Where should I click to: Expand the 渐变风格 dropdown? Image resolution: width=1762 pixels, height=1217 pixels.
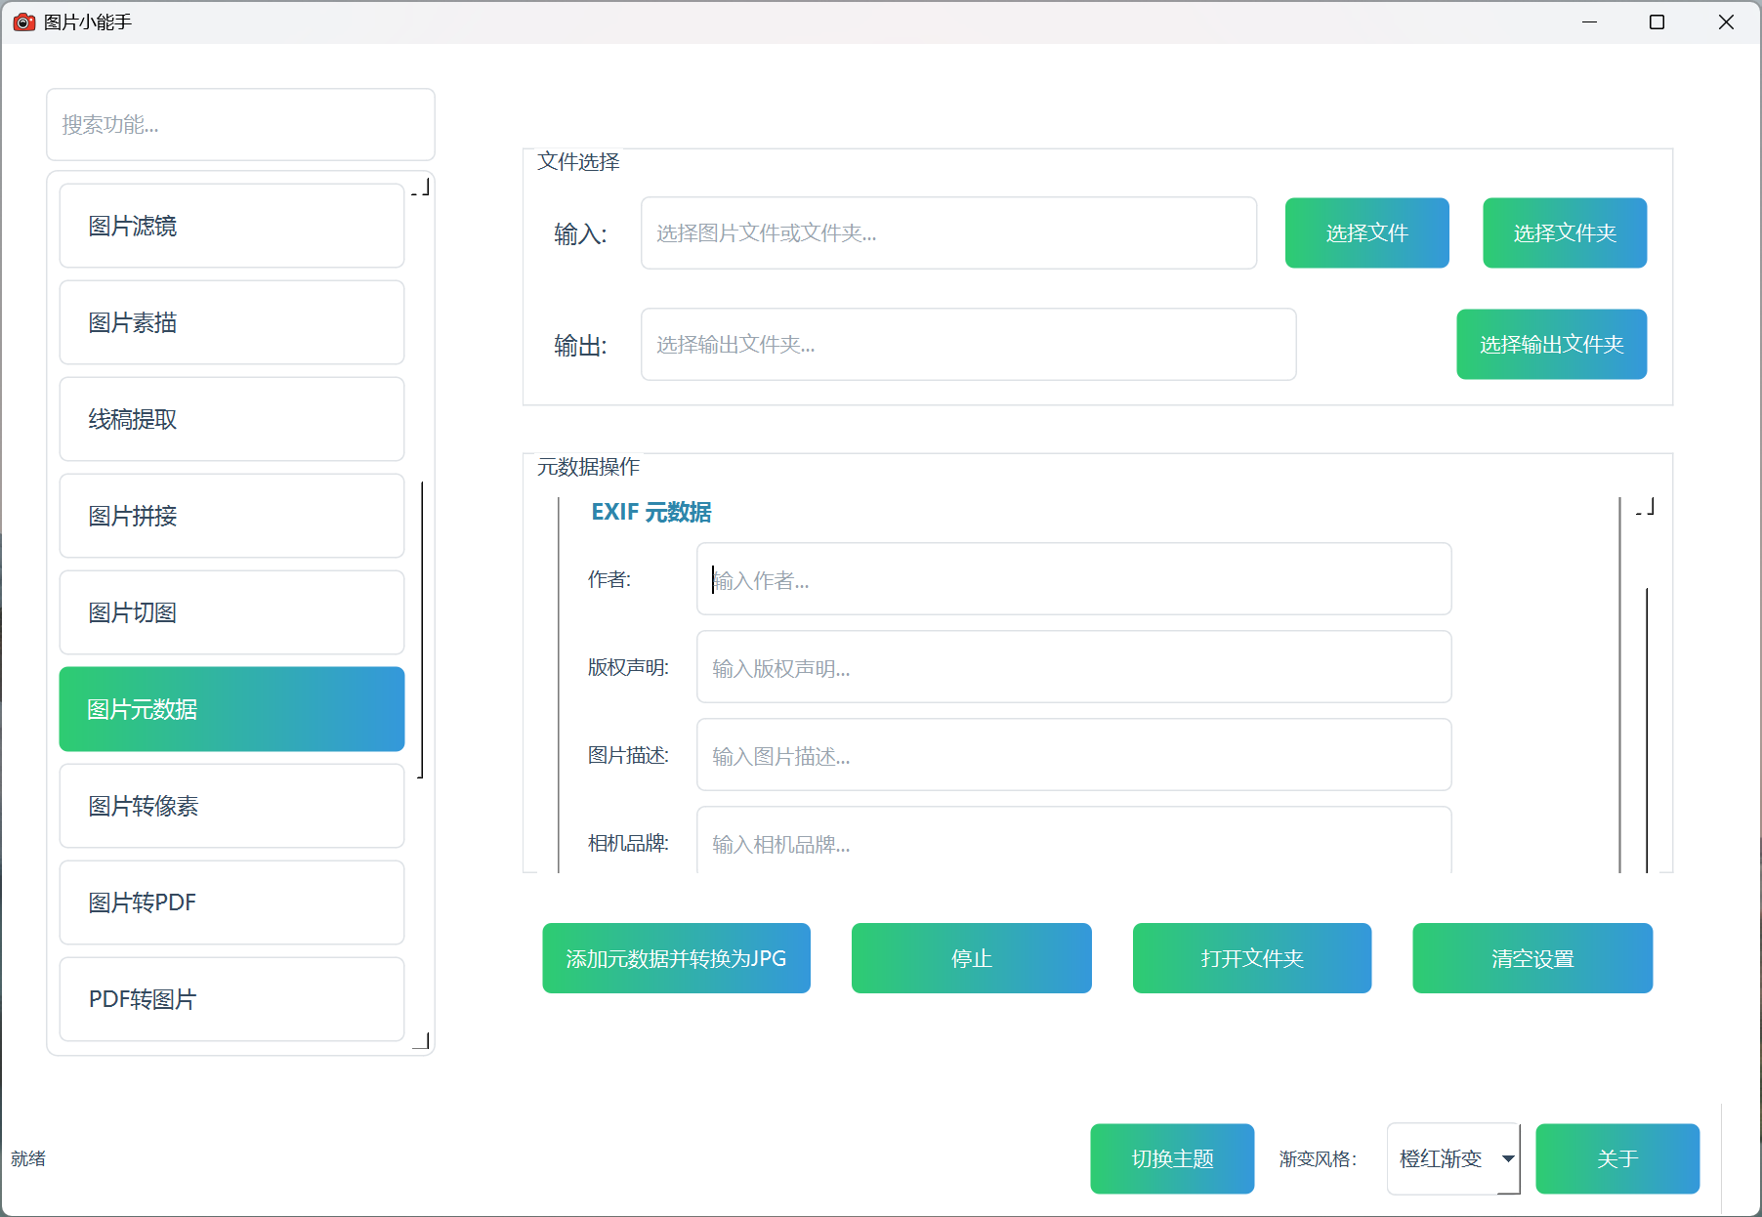pyautogui.click(x=1452, y=1158)
